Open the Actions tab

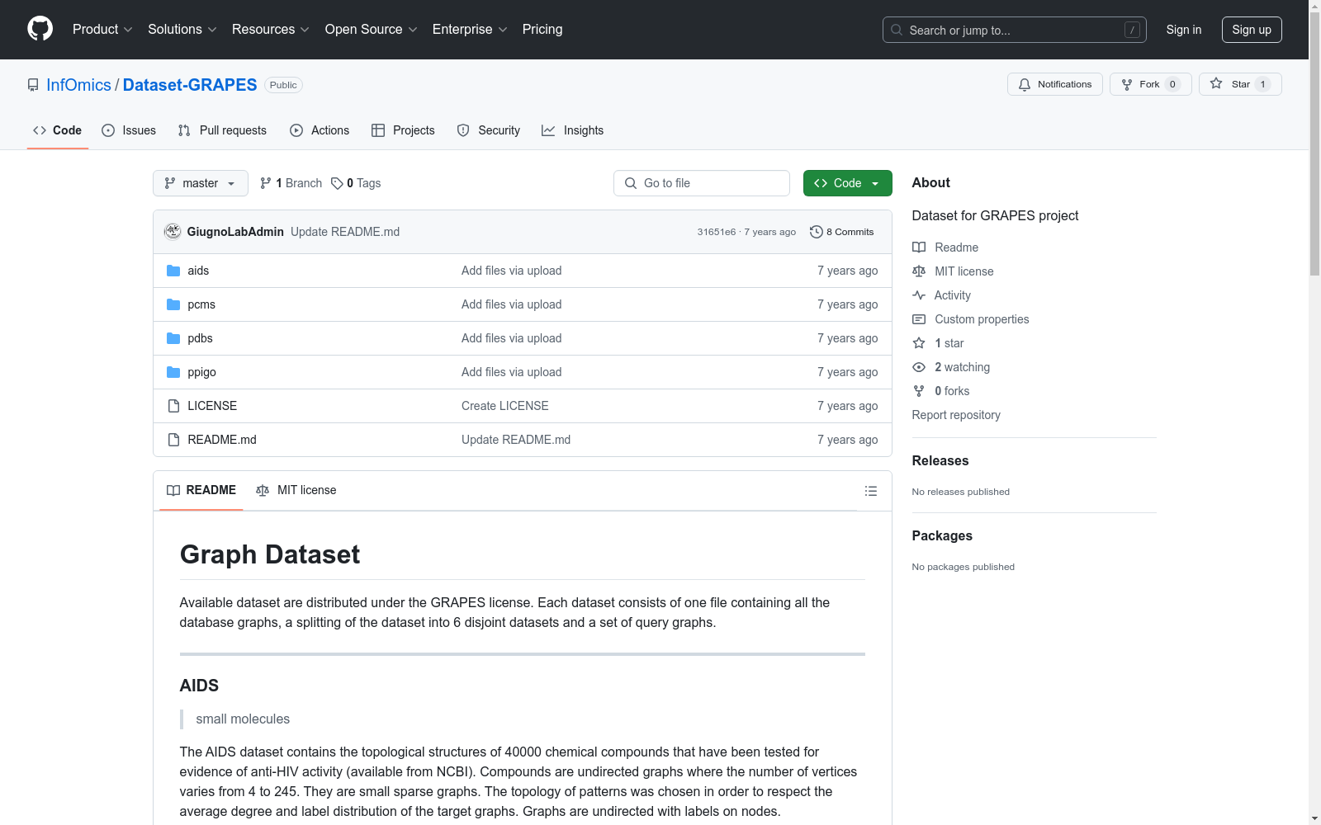pyautogui.click(x=320, y=130)
